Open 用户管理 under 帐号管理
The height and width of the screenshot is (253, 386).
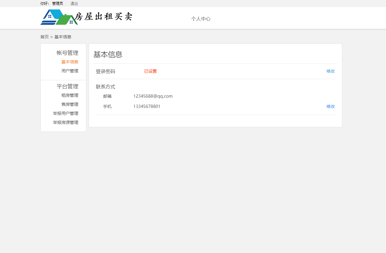click(70, 71)
